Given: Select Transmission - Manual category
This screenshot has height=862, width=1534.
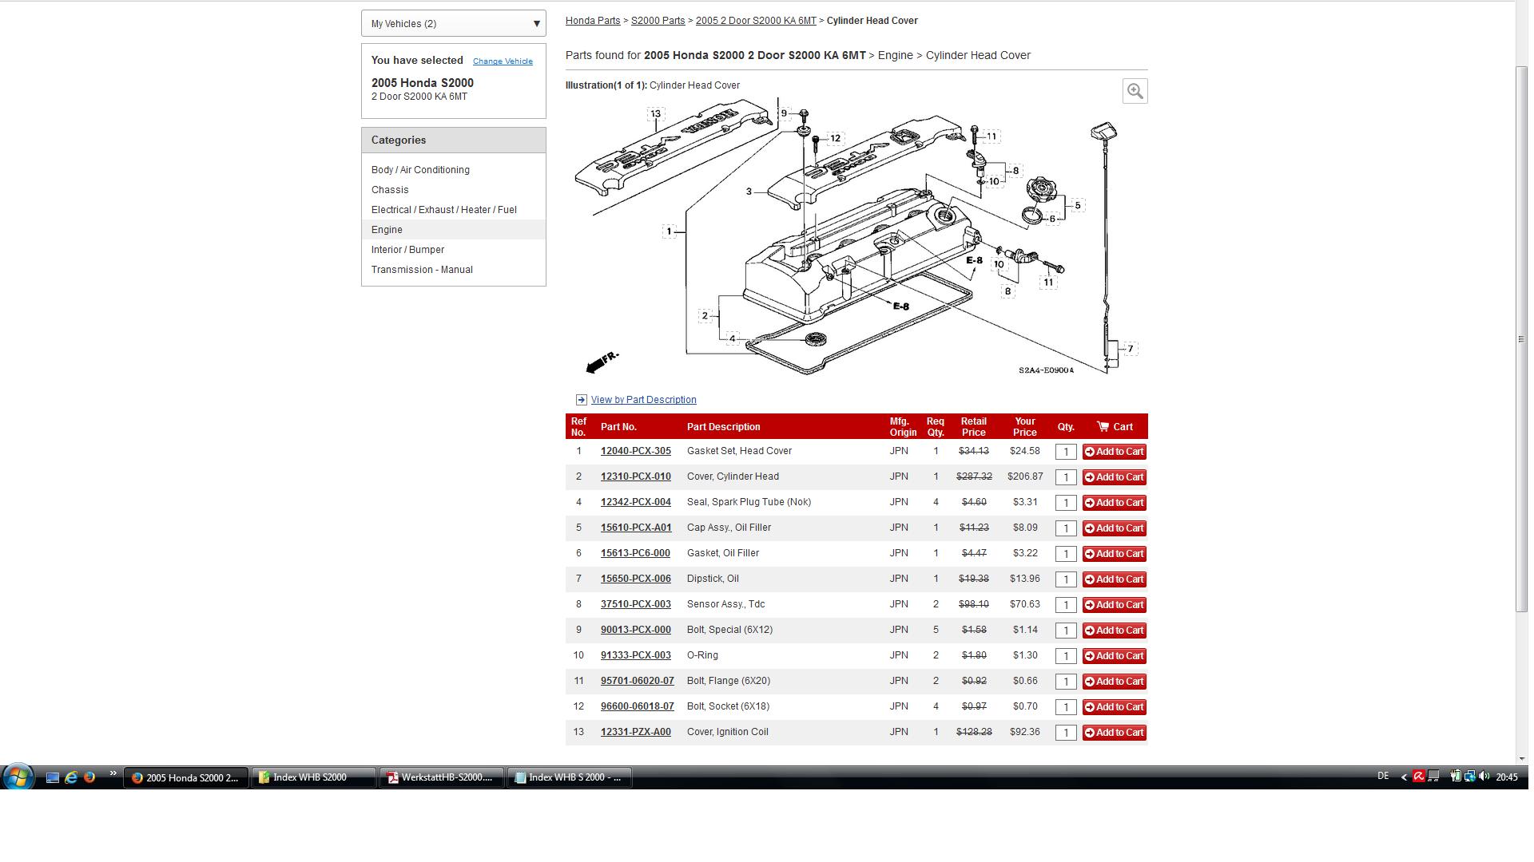Looking at the screenshot, I should point(422,270).
